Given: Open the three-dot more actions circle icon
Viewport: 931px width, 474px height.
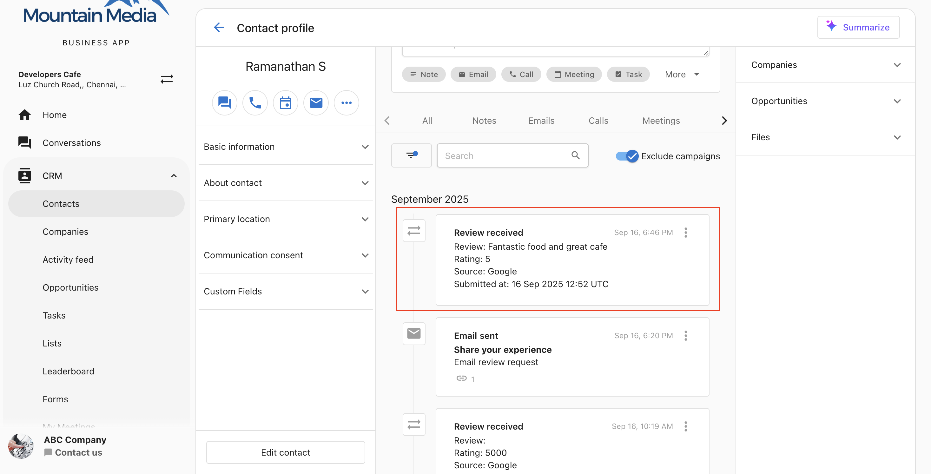Looking at the screenshot, I should 346,103.
